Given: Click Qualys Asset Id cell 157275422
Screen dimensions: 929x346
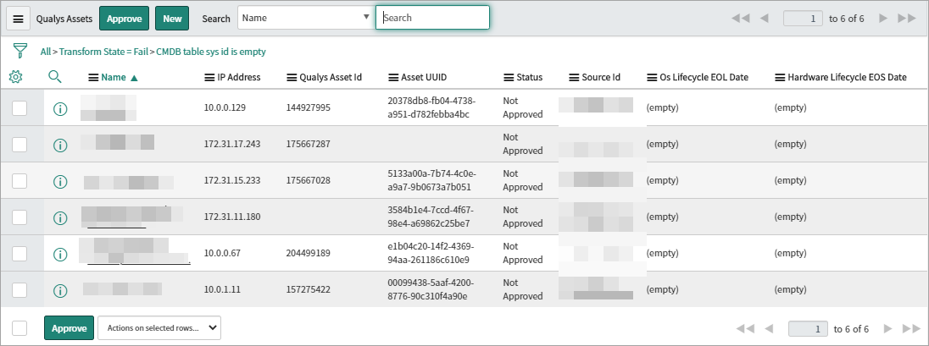Looking at the screenshot, I should (x=308, y=290).
